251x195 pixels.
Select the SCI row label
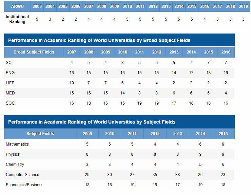click(9, 63)
